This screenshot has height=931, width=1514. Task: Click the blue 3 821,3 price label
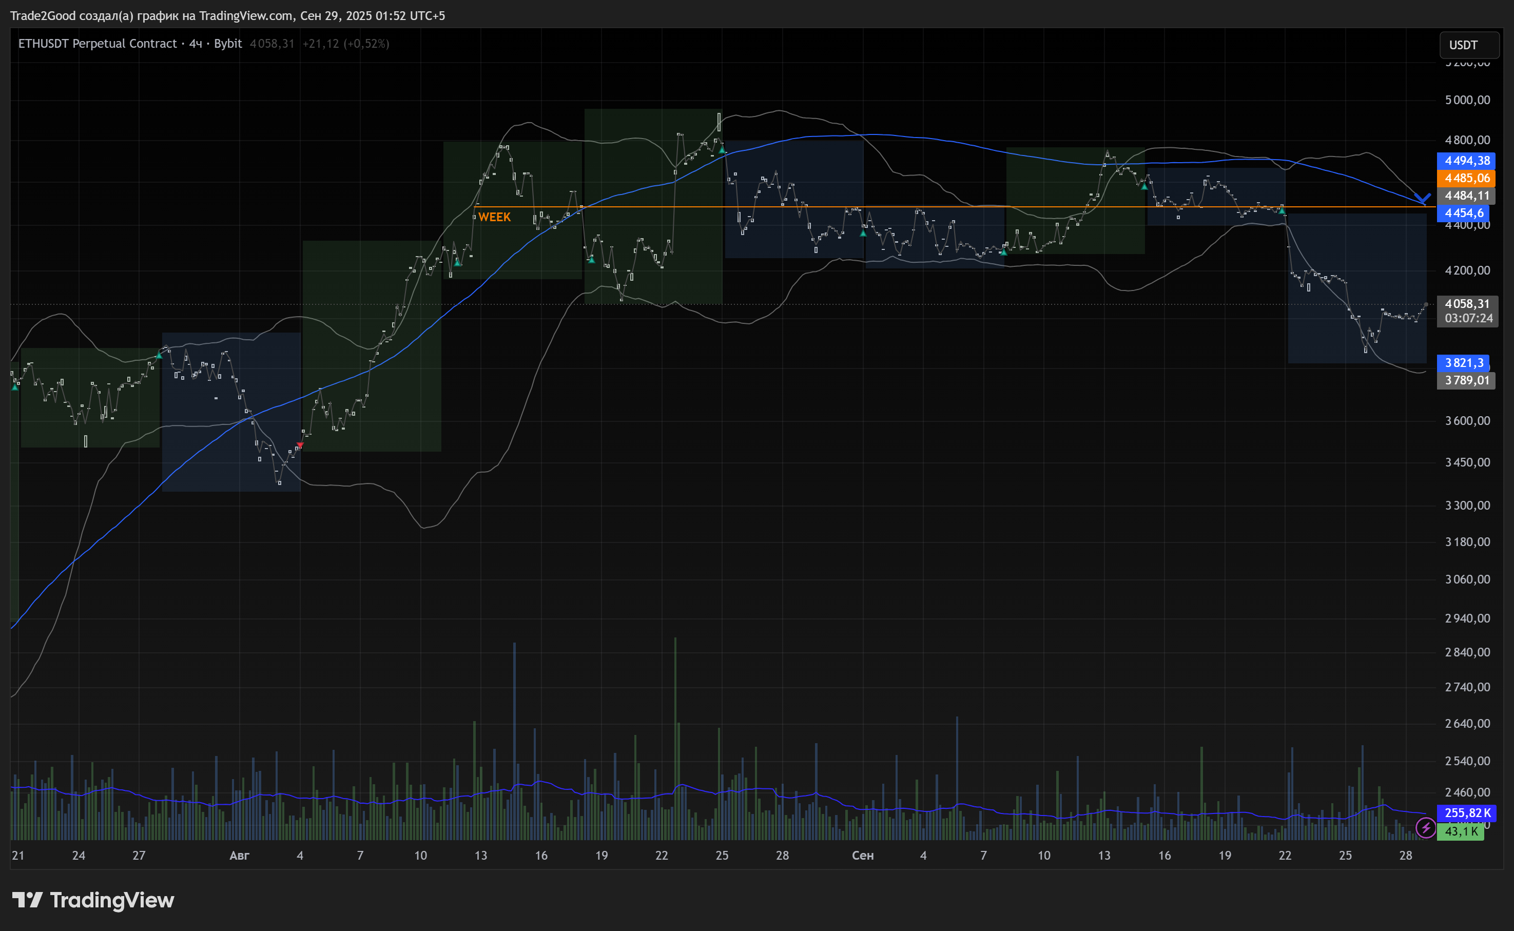pos(1464,363)
